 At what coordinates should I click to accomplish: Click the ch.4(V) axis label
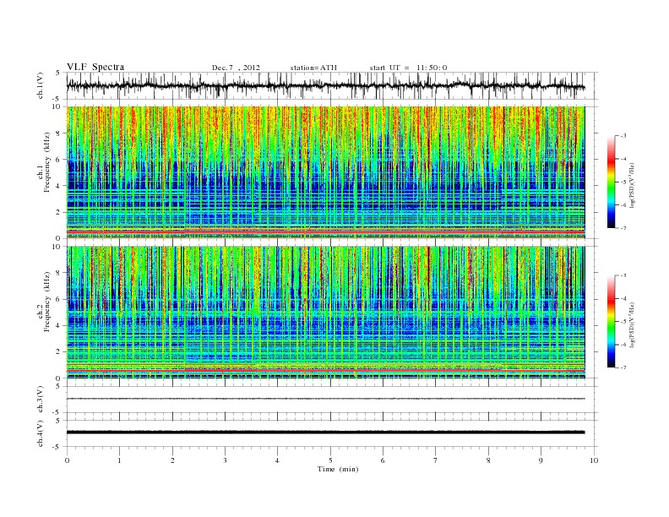coord(41,433)
